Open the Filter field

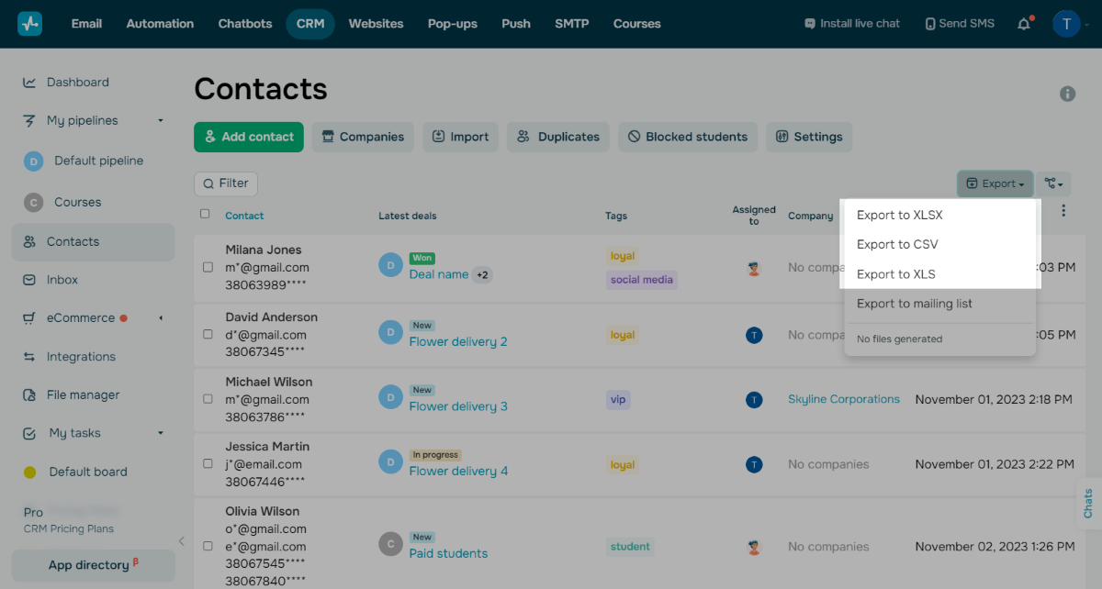(x=226, y=183)
